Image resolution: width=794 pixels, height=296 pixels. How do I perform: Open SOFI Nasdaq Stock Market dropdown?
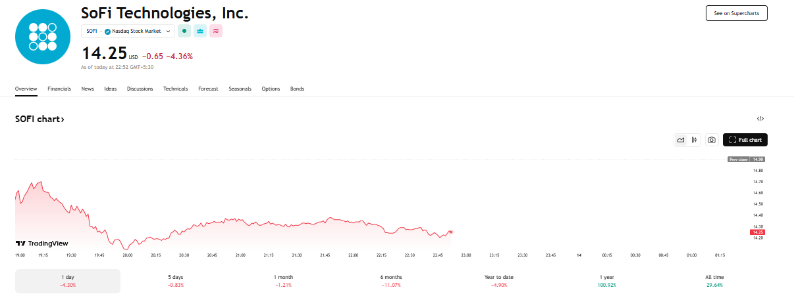coord(128,31)
